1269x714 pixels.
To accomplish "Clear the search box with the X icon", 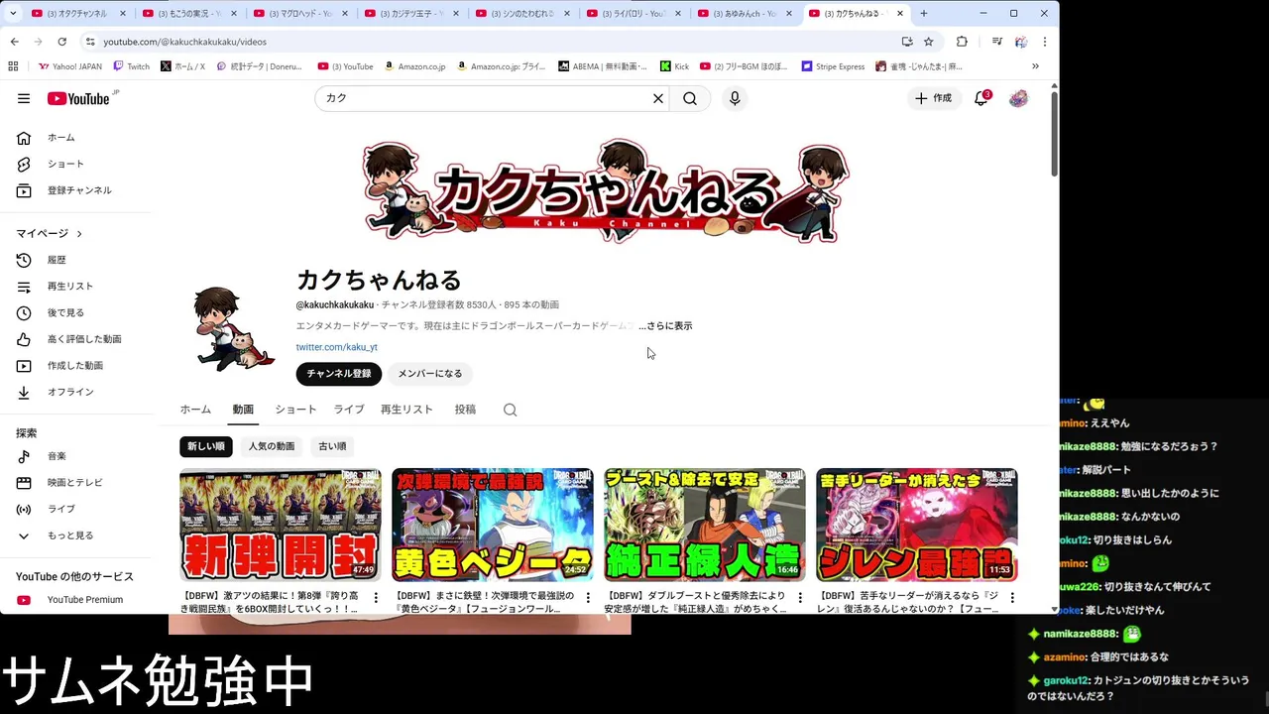I will [657, 98].
